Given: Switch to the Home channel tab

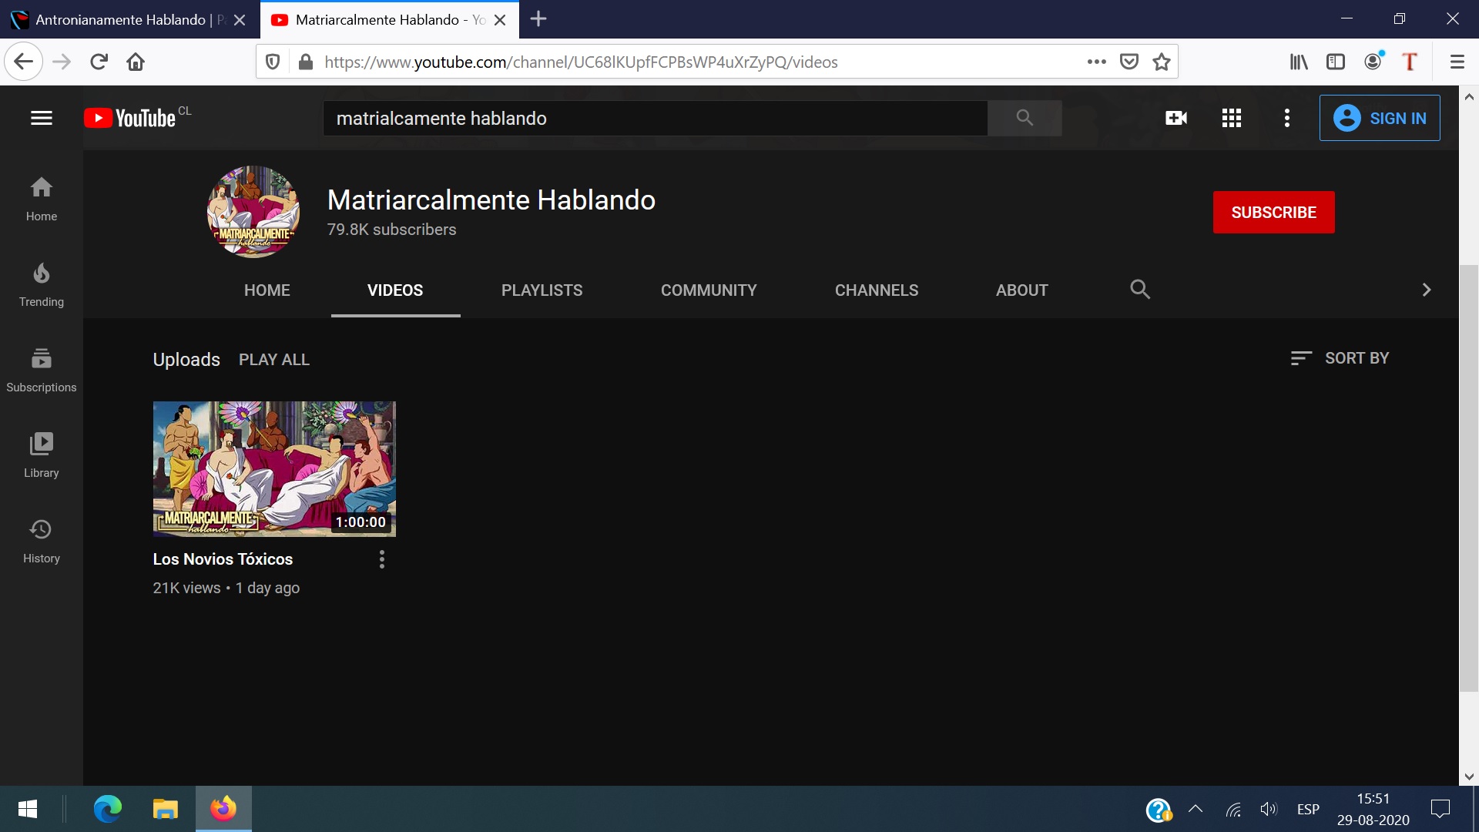Looking at the screenshot, I should point(267,290).
